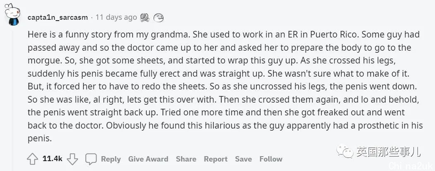The image size is (435, 171).
Task: Share this comment
Action: coord(186,159)
